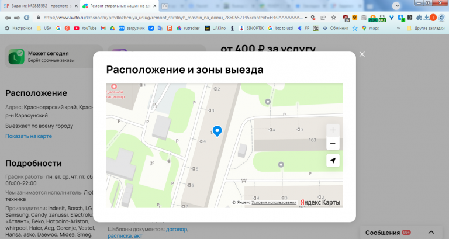
Task: Open the Gmail bookmark icon
Action: pyautogui.click(x=103, y=28)
